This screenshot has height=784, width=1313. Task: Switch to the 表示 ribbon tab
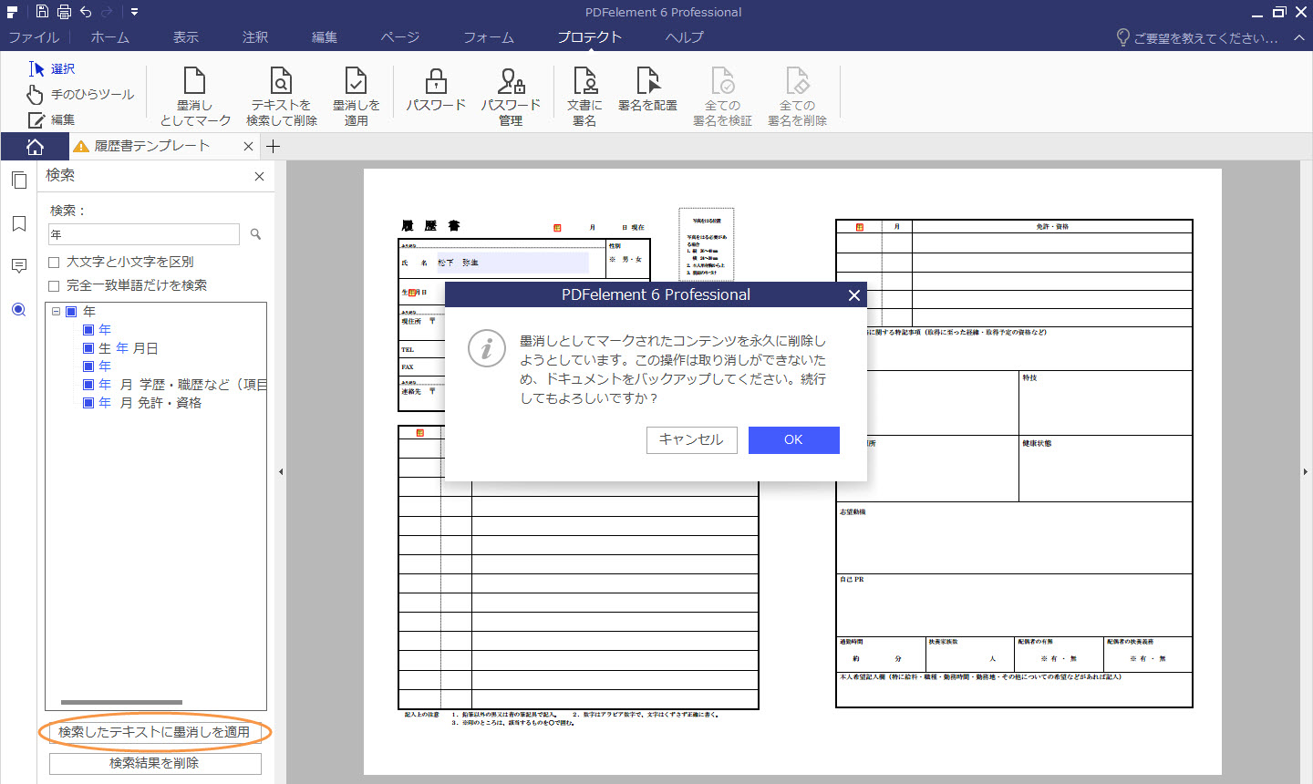pyautogui.click(x=186, y=37)
